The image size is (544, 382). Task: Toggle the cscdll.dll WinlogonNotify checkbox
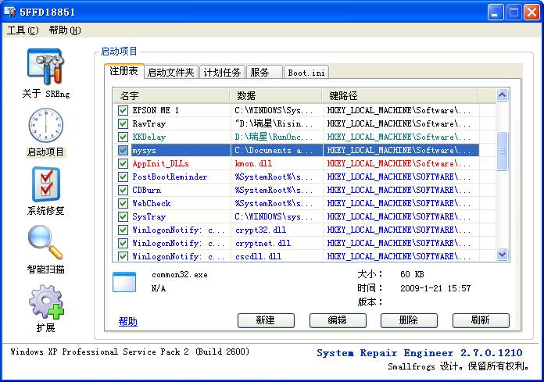pos(123,256)
